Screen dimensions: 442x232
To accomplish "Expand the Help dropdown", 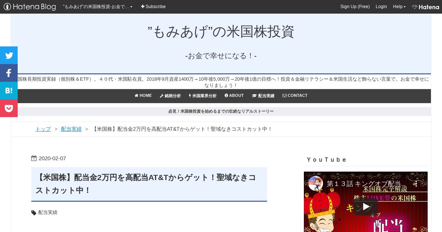I will [x=399, y=7].
